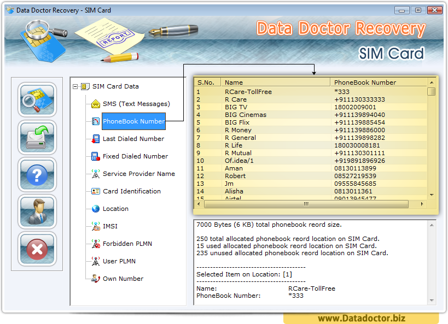Click the phonebook table scroll-down arrow
The width and height of the screenshot is (448, 324).
[432, 195]
